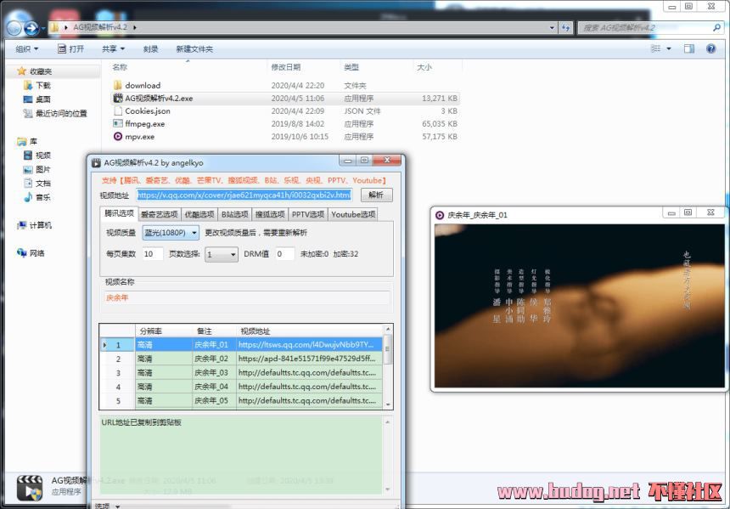
Task: Open the 音乐 library icon
Action: pos(28,197)
